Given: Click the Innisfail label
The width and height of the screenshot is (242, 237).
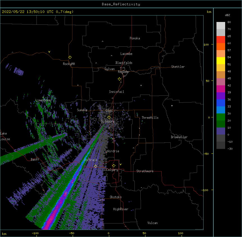Looking at the screenshot, I should click(117, 92).
